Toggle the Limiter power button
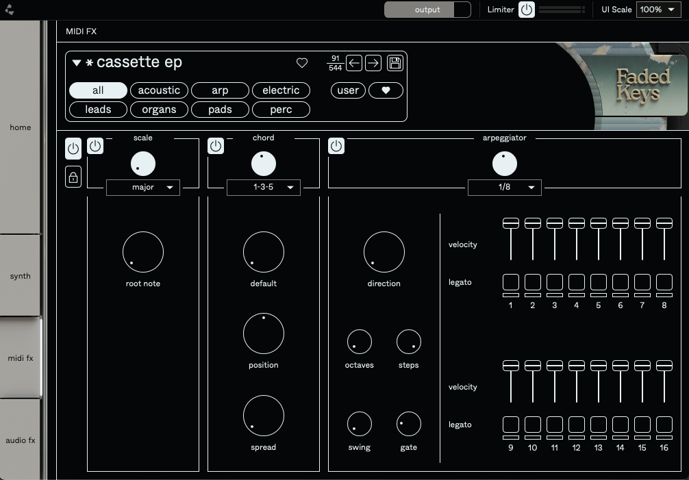 coord(527,10)
